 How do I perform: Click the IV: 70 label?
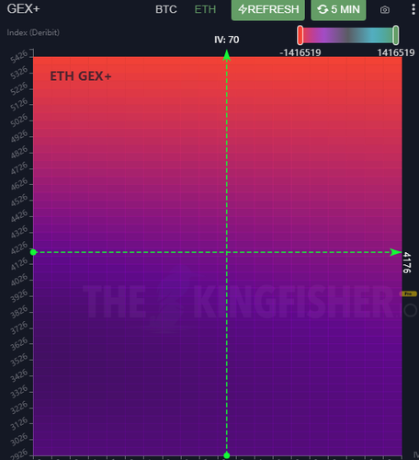click(227, 40)
